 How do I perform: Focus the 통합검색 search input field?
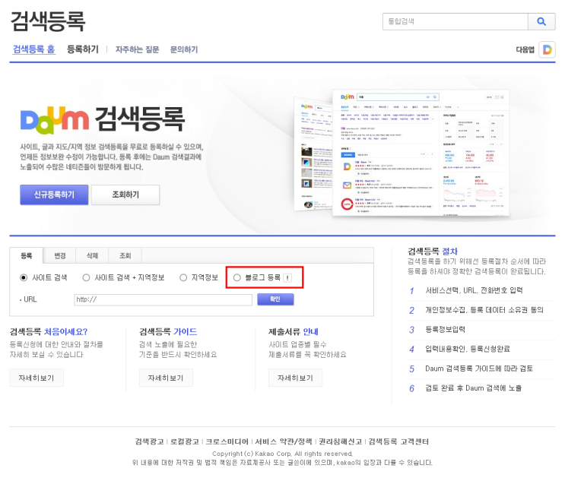(455, 21)
